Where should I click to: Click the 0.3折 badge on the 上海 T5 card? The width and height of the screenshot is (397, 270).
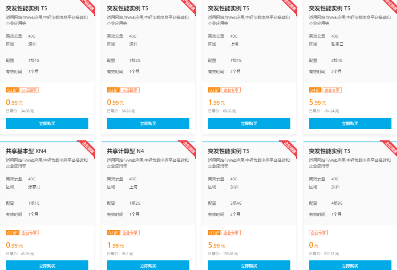[x=214, y=90]
